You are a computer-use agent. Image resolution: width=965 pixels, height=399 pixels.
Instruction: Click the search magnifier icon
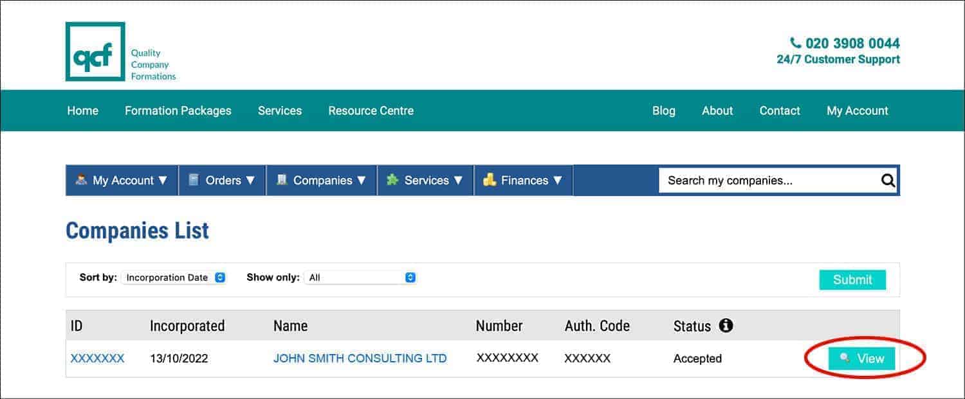(x=888, y=181)
